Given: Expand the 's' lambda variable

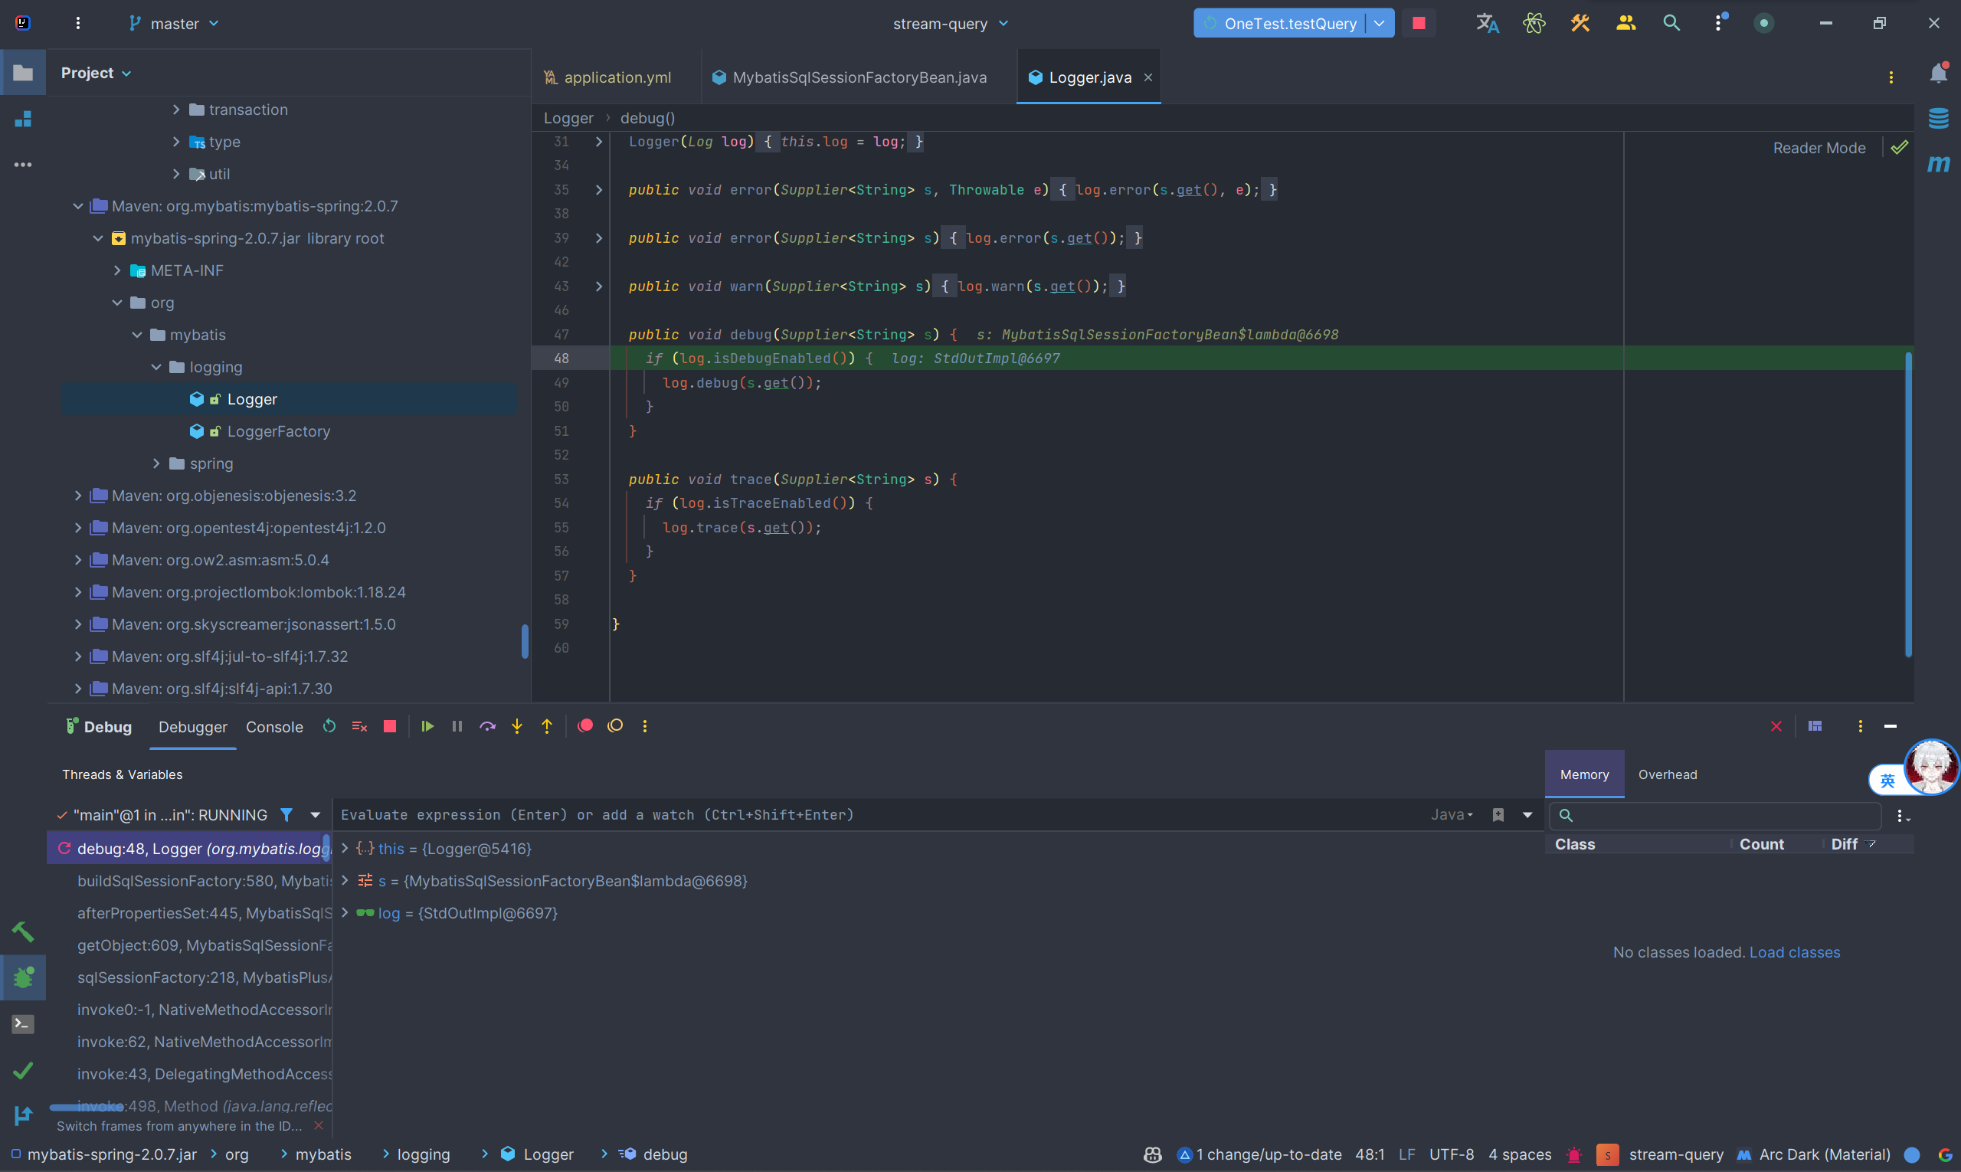Looking at the screenshot, I should [345, 880].
